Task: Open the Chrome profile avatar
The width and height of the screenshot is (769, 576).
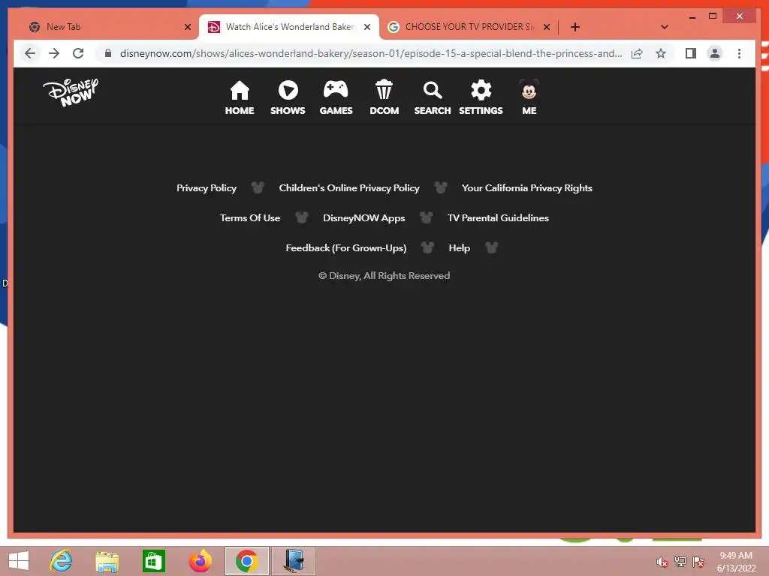Action: tap(715, 53)
